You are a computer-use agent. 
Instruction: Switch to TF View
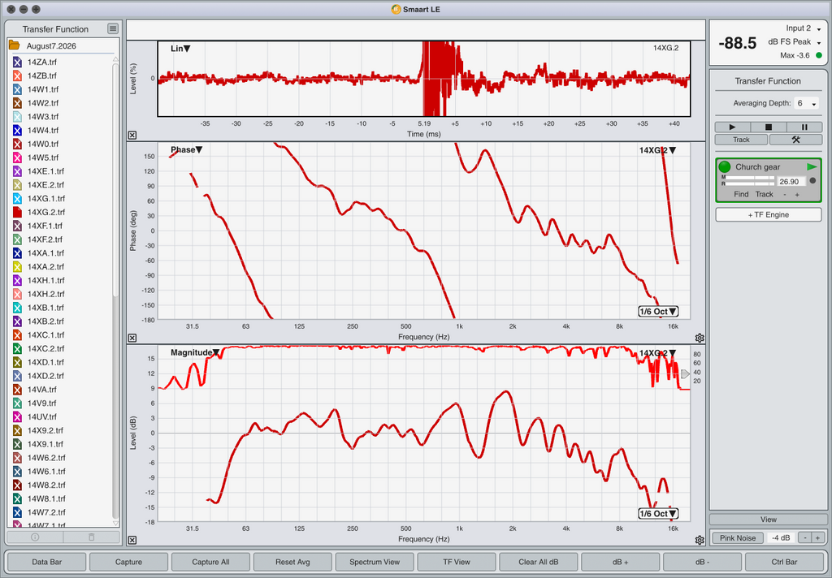click(457, 562)
